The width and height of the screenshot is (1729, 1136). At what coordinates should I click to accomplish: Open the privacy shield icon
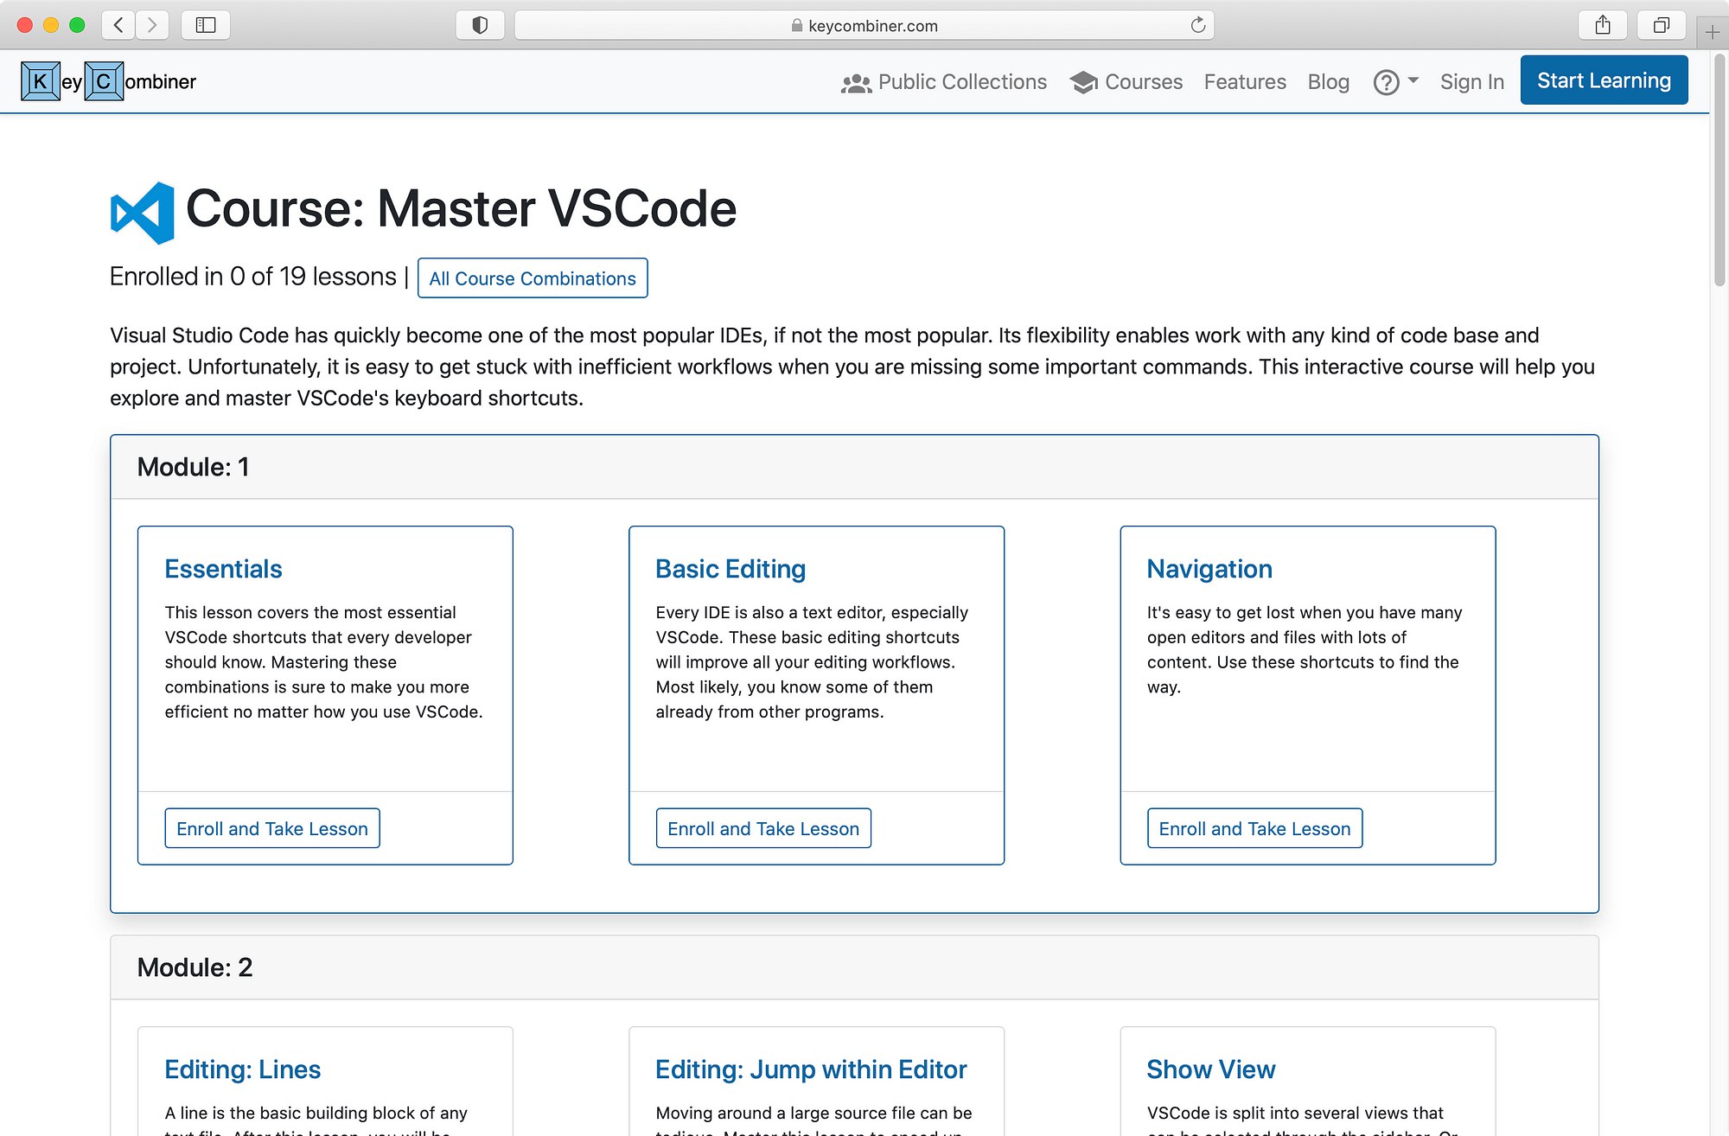[480, 25]
